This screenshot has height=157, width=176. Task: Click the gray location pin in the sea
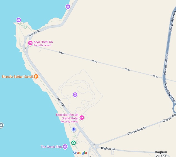[1, 125]
